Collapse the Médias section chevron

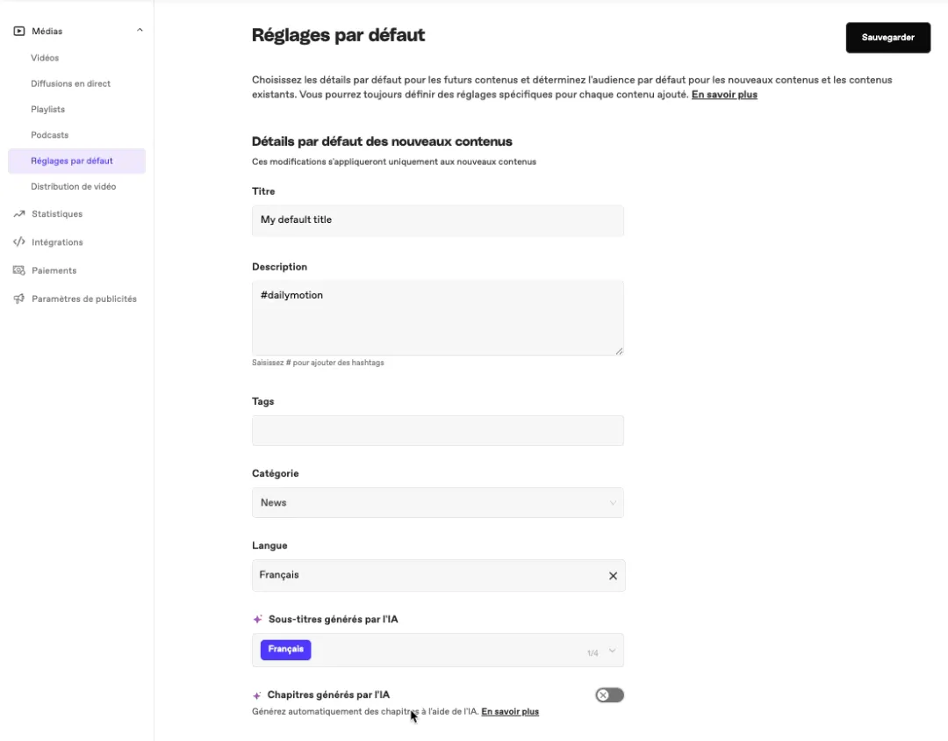[140, 30]
